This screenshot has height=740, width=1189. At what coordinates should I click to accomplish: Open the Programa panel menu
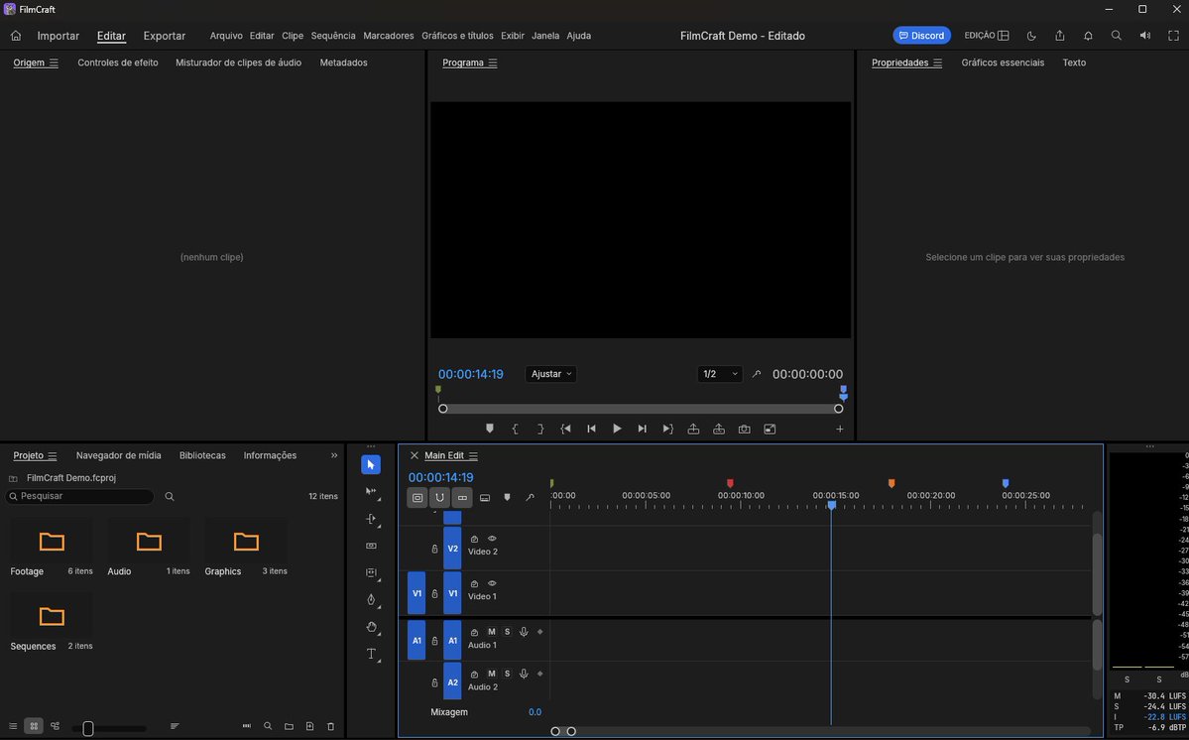click(x=493, y=62)
